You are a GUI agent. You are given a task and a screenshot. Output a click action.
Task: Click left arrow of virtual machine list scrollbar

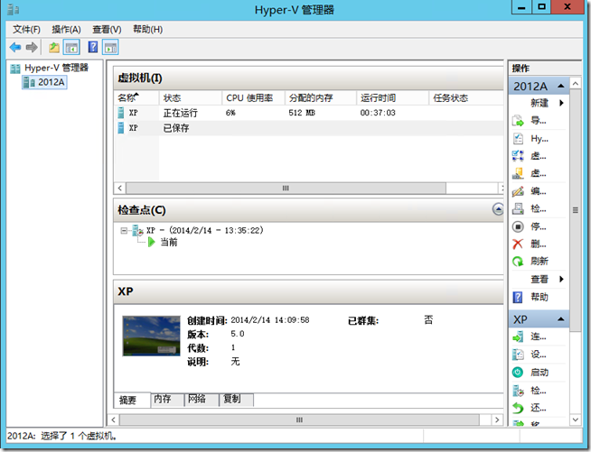[120, 188]
